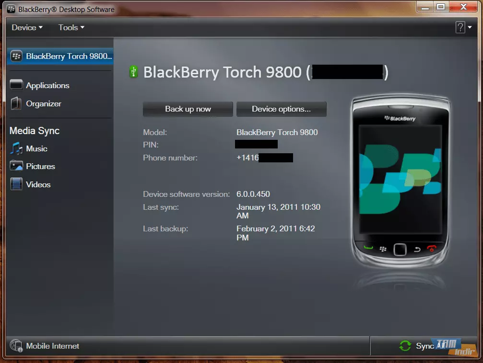Screen dimensions: 483x363
Task: Open the Tools dropdown menu
Action: click(71, 27)
